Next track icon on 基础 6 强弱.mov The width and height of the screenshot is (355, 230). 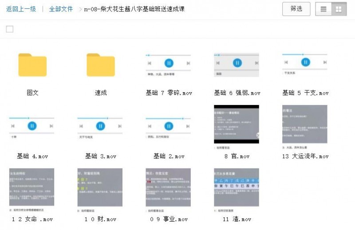257,63
